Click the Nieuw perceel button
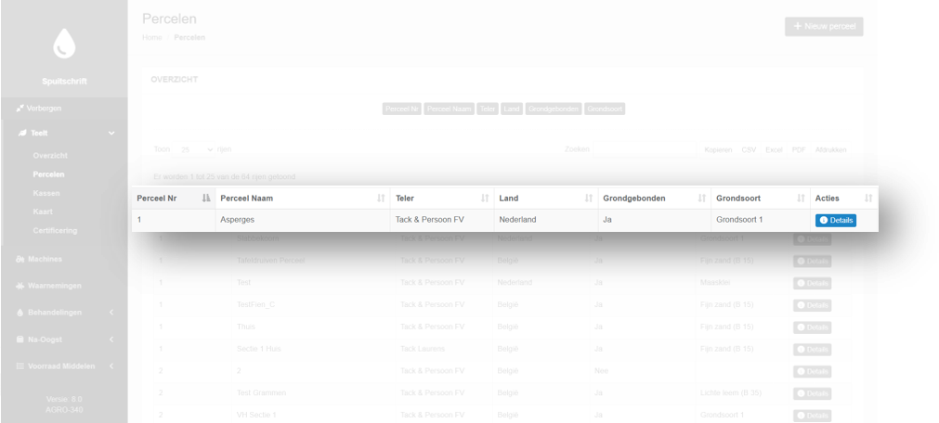 [824, 26]
